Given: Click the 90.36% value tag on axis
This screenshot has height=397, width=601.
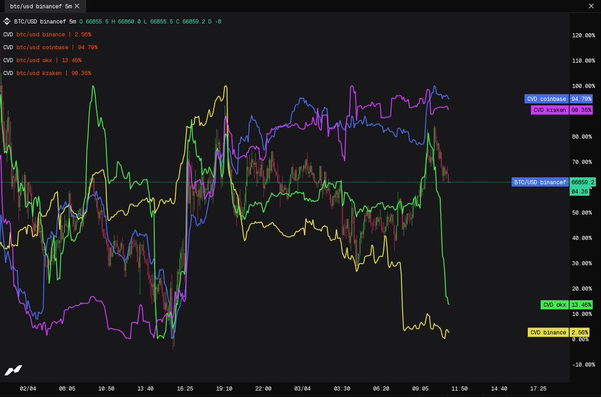Looking at the screenshot, I should [581, 110].
